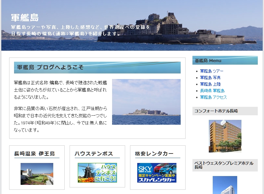Viewport: 264px width, 194px height.
Task: Click the 長崎温泉 伊王島 resort photo
Action: (x=37, y=174)
